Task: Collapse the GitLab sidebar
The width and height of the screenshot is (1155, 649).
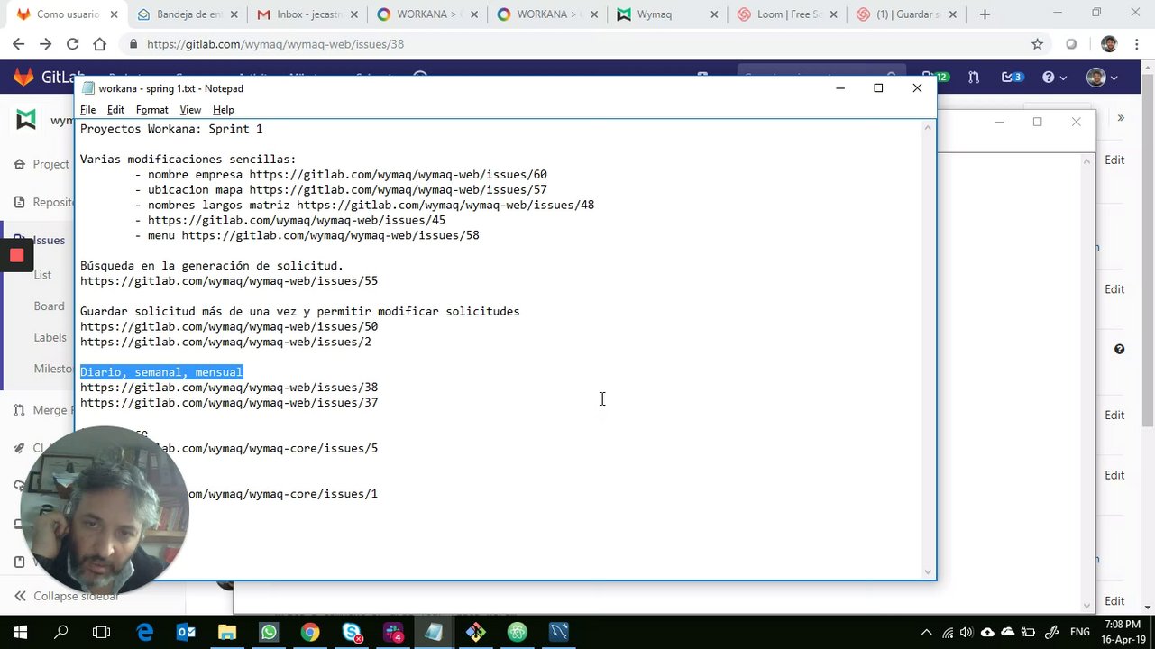Action: pyautogui.click(x=65, y=596)
